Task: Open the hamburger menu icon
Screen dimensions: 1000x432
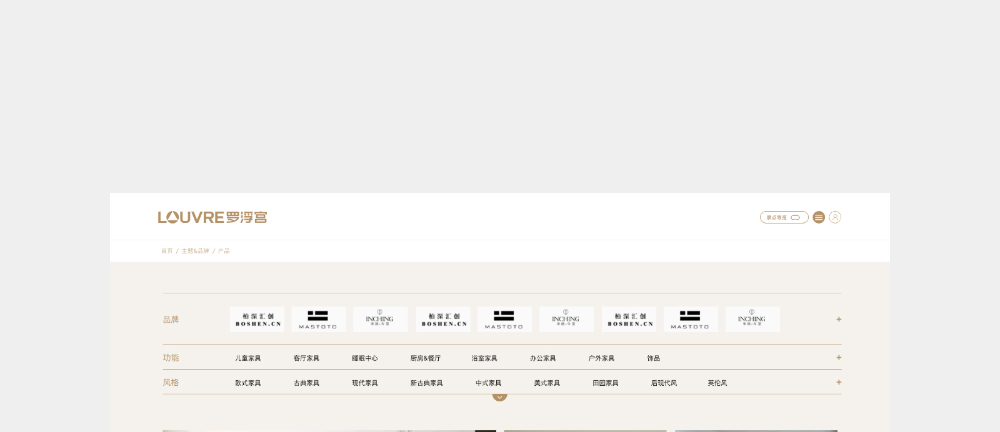Action: point(819,217)
